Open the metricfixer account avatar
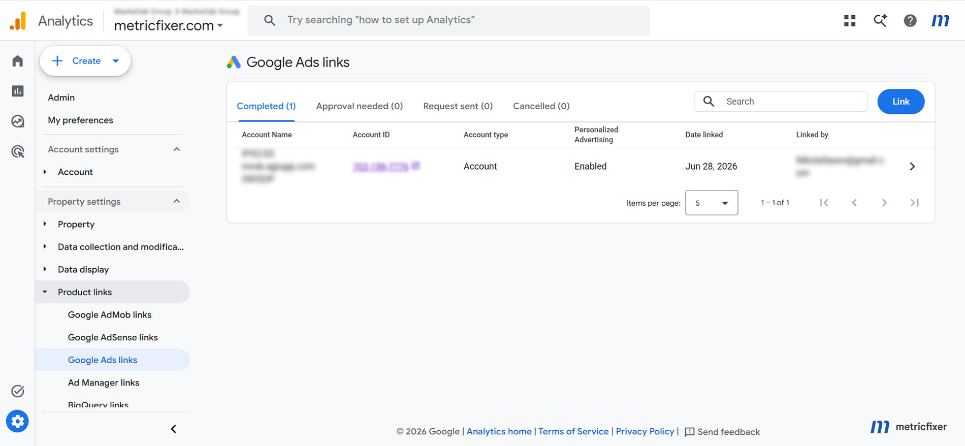 click(940, 20)
